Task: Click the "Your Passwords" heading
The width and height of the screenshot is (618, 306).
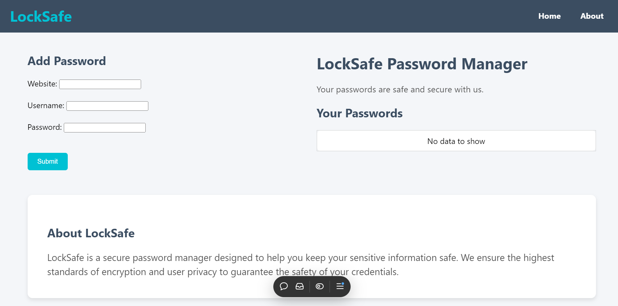Action: pyautogui.click(x=359, y=113)
